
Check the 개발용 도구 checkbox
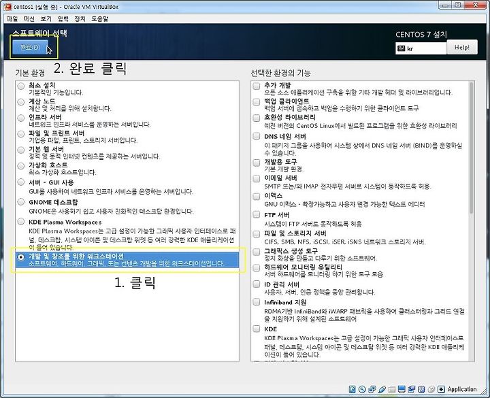pos(257,163)
